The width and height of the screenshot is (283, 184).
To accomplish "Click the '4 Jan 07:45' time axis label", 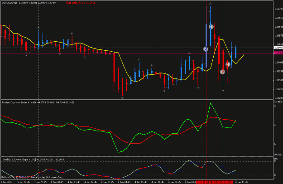I will (174, 182).
